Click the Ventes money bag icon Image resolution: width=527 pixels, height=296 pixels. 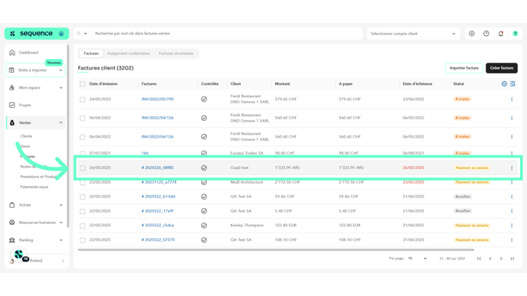[12, 123]
